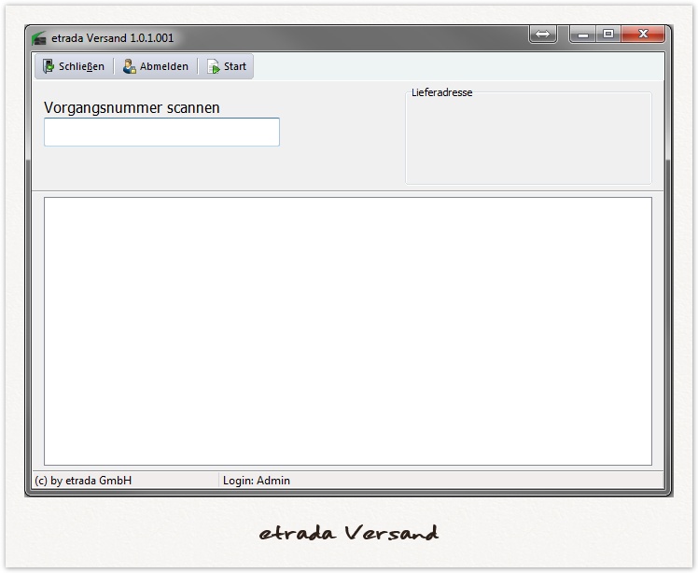Select the Schließen text in the toolbar
The width and height of the screenshot is (698, 573).
(x=81, y=66)
